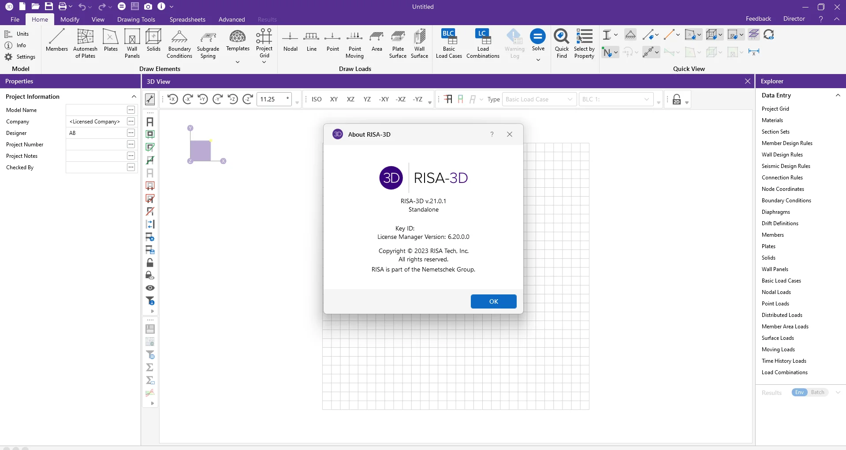
Task: Toggle the eye visibility icon in sidebar
Action: [150, 288]
